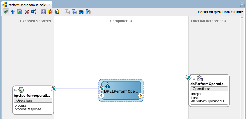Click the External References column header
The height and width of the screenshot is (119, 246).
[208, 21]
